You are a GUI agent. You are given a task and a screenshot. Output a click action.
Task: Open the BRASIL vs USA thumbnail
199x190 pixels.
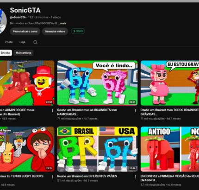97,149
